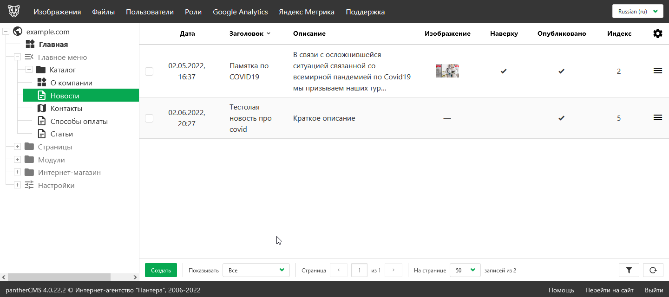
Task: Open table column settings gear
Action: [x=657, y=33]
